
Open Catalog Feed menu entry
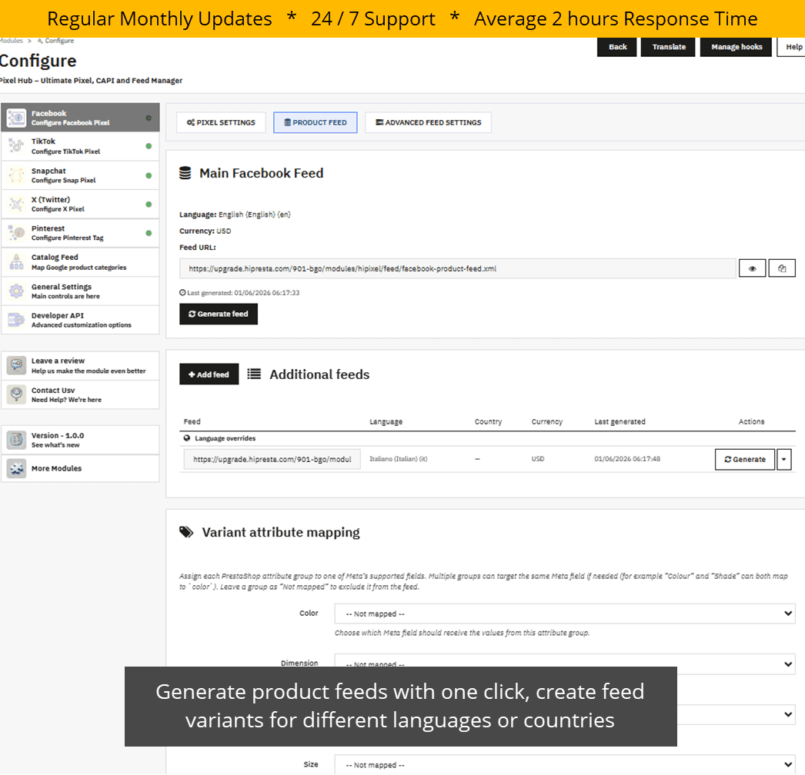tap(80, 262)
